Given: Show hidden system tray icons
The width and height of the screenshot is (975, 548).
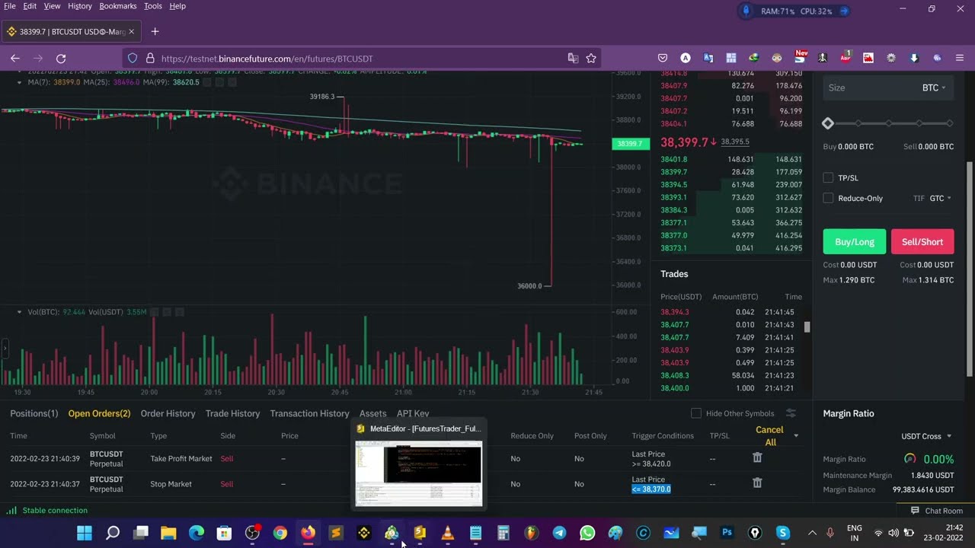Looking at the screenshot, I should 812,533.
